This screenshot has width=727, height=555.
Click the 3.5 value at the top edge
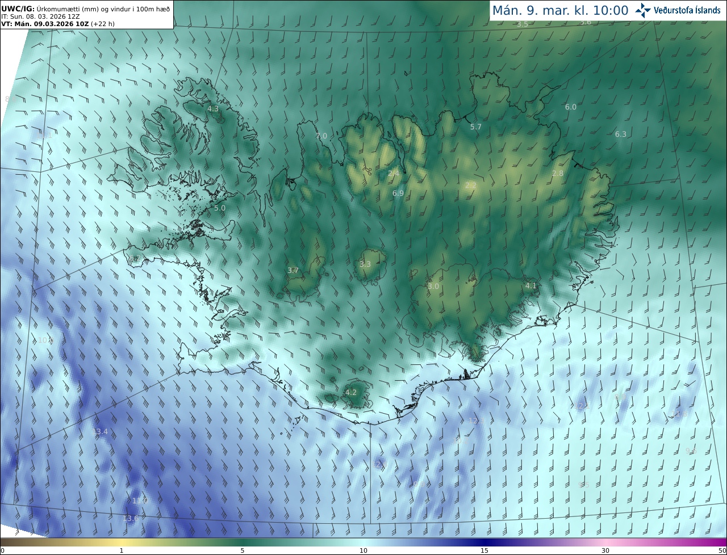[x=523, y=24]
